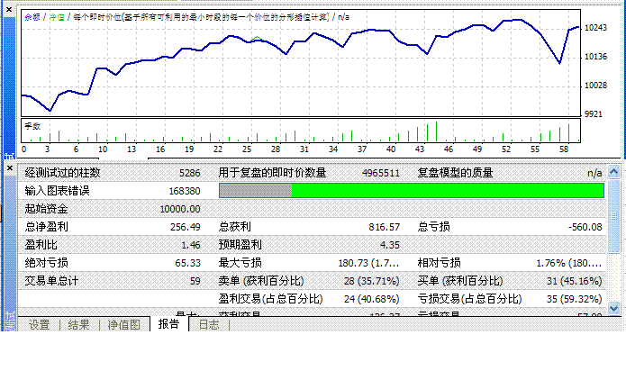
Task: Select 亏损交易 value 35 (59.32%)
Action: (574, 299)
